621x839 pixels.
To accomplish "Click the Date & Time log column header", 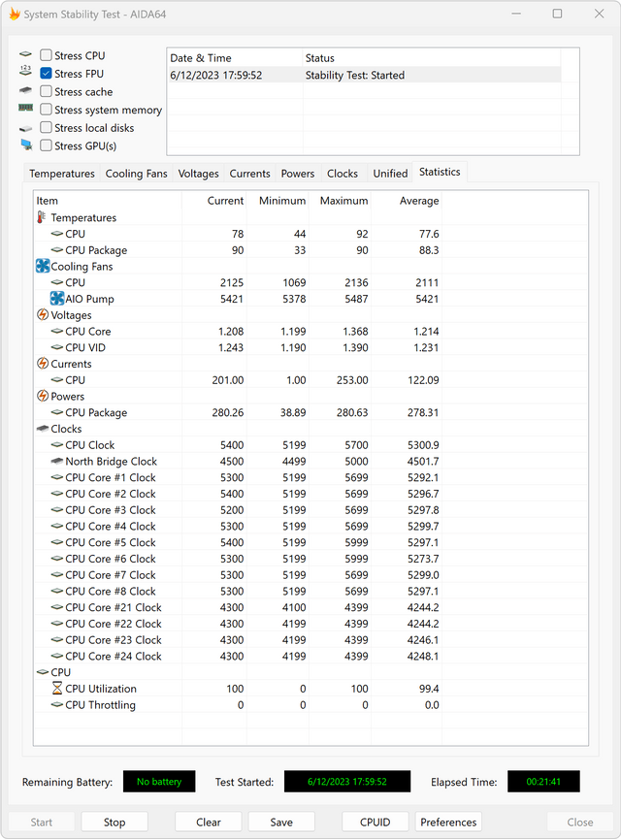I will point(235,58).
